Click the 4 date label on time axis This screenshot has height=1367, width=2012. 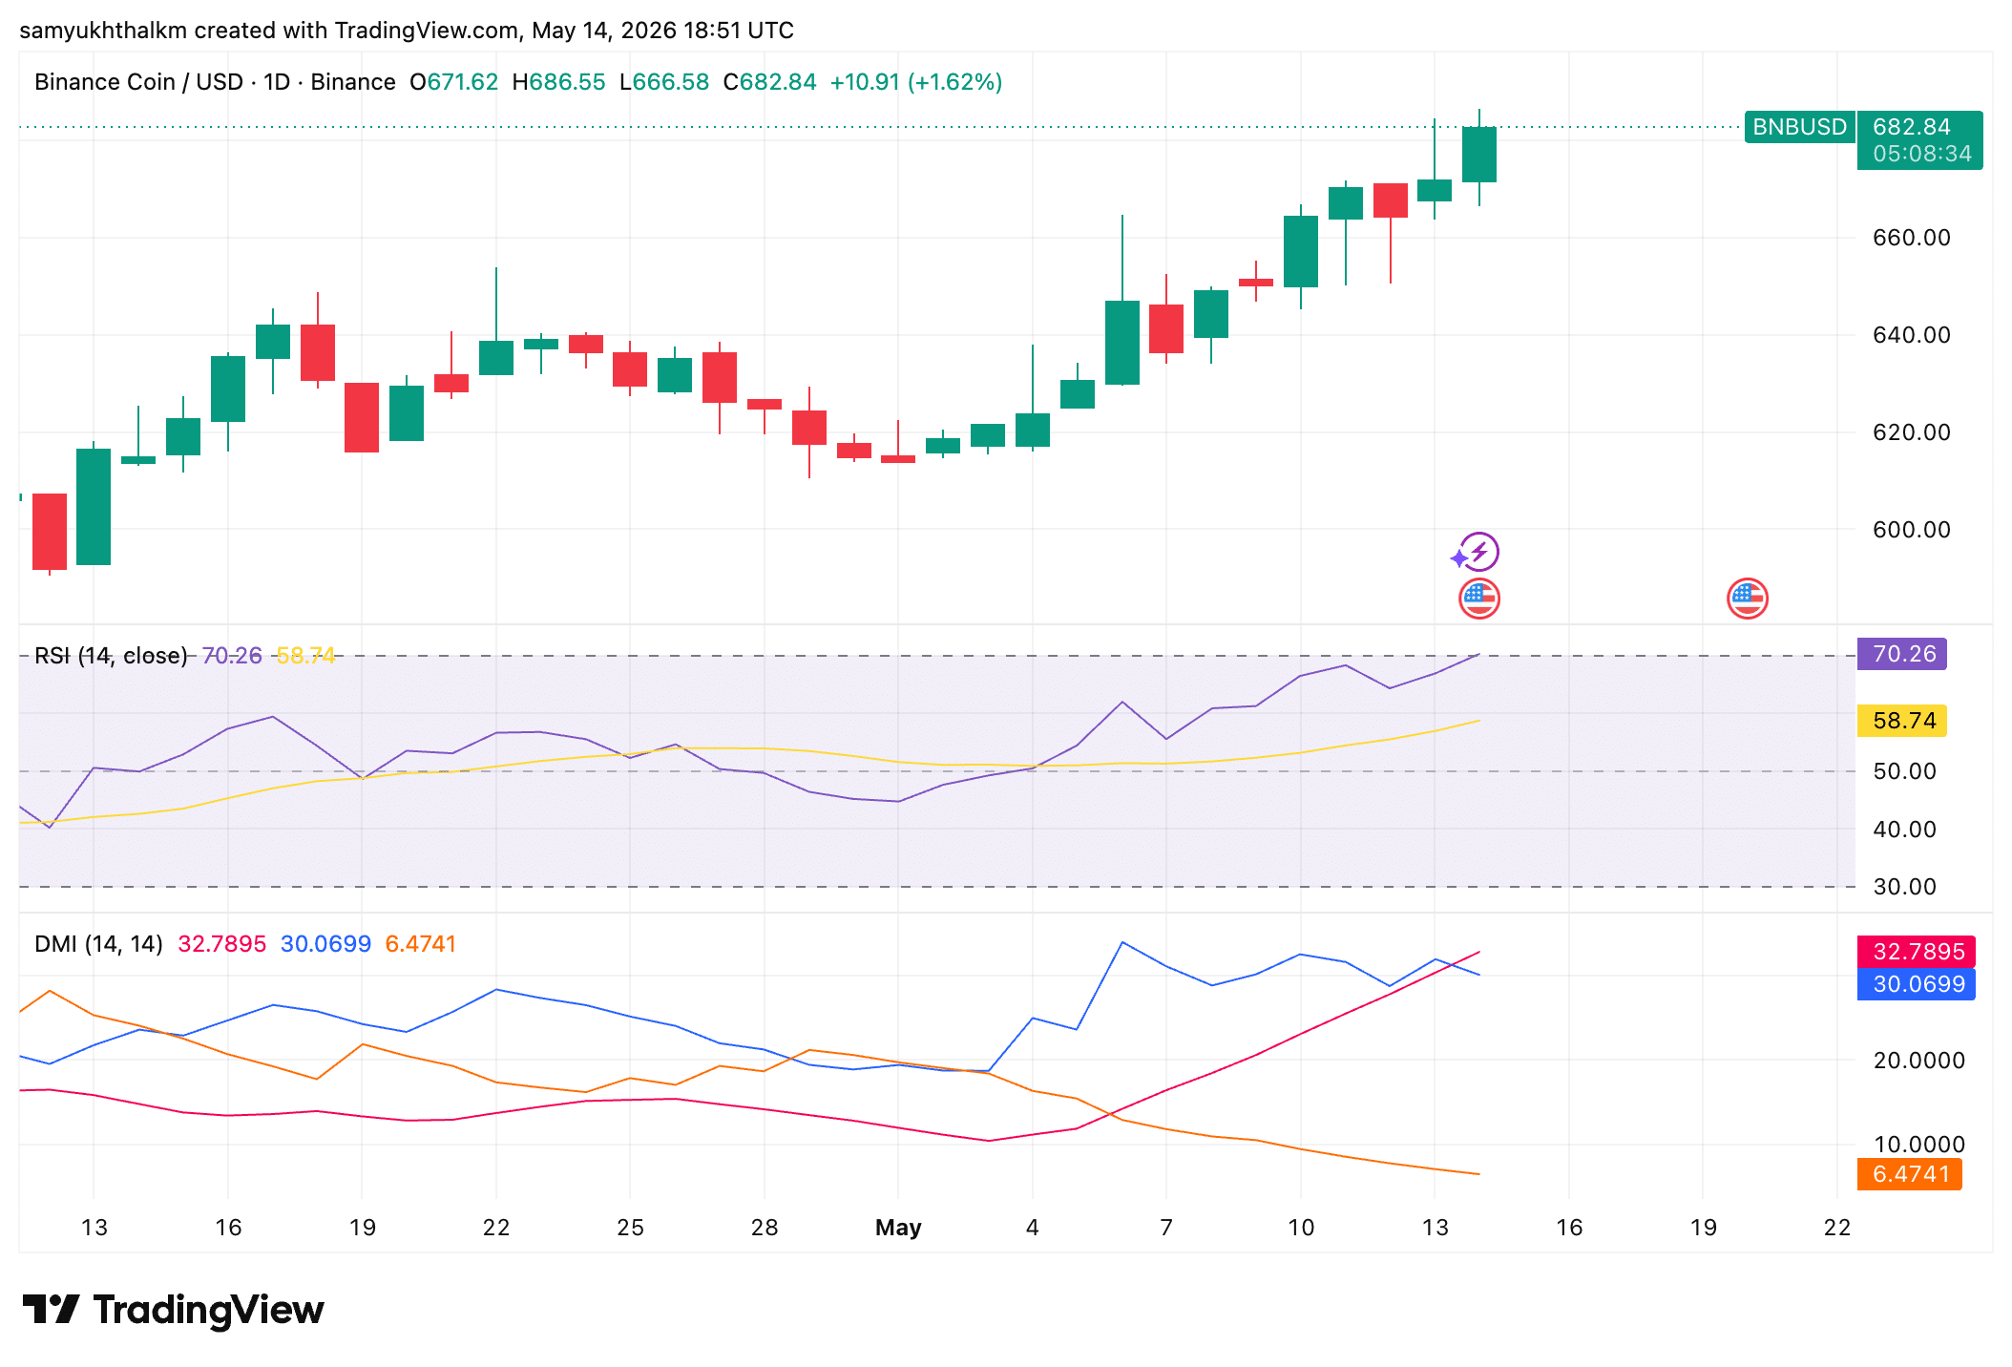[x=1032, y=1228]
